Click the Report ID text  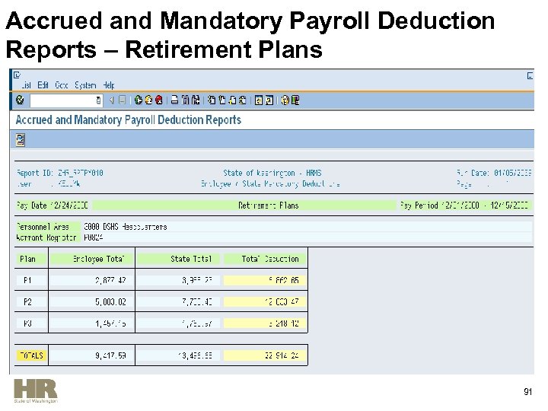[x=60, y=173]
